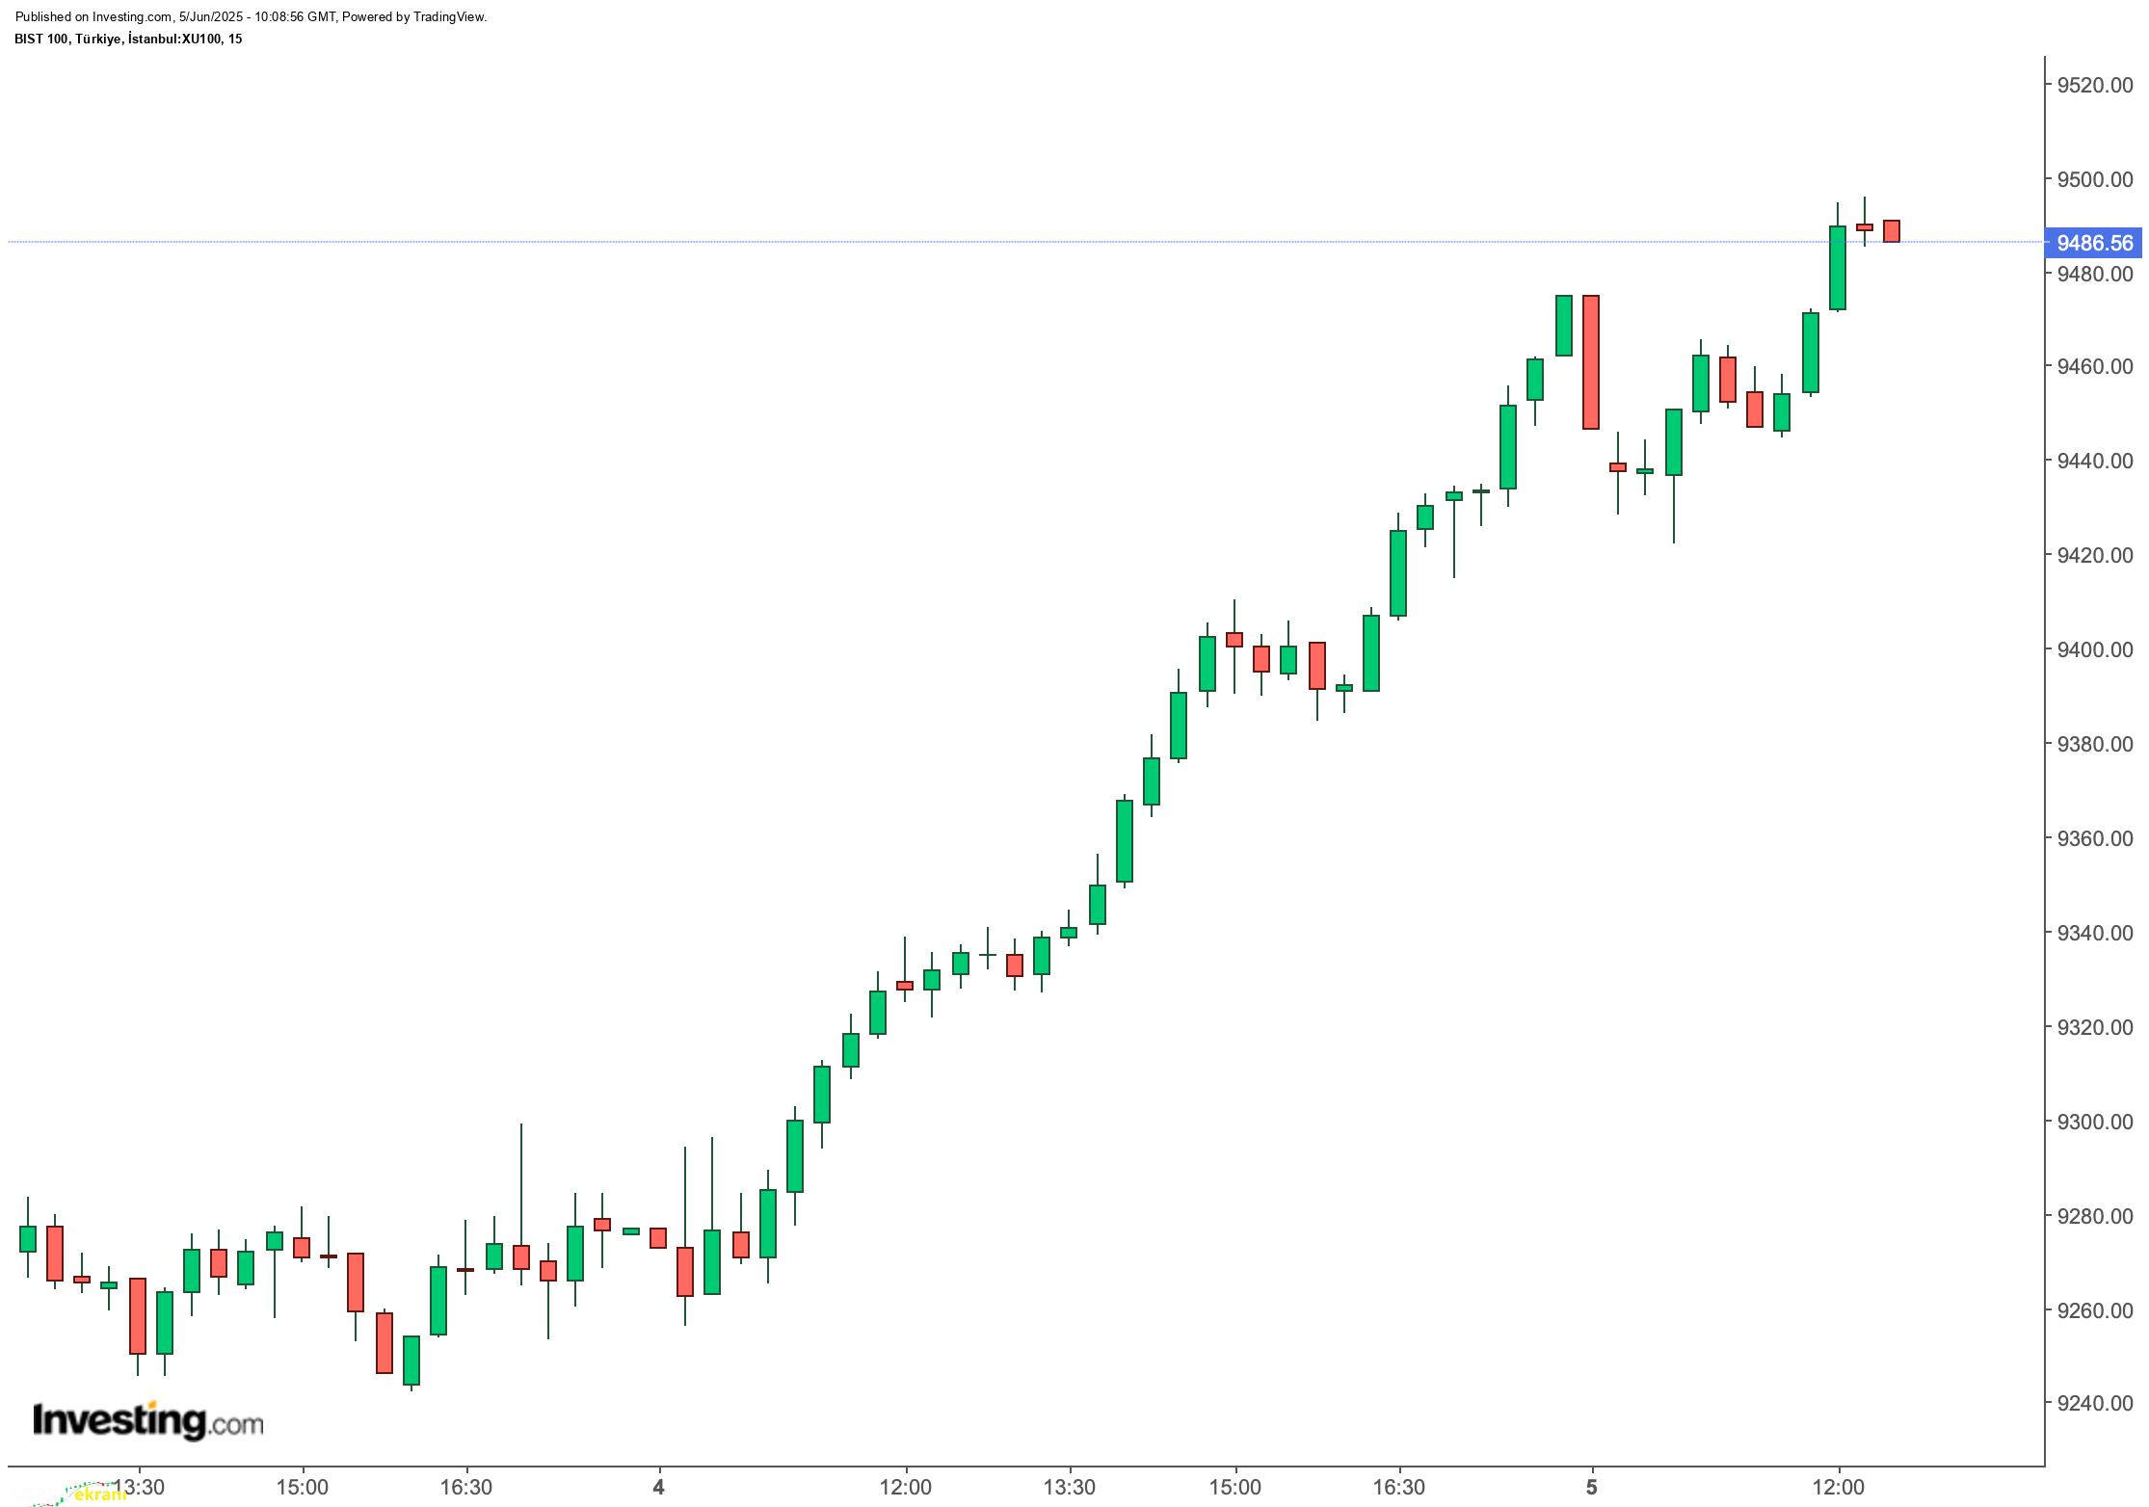
Task: Click the 'BIST 100, Türkiye, İstanbul:XU100, 15' title
Action: coord(129,39)
